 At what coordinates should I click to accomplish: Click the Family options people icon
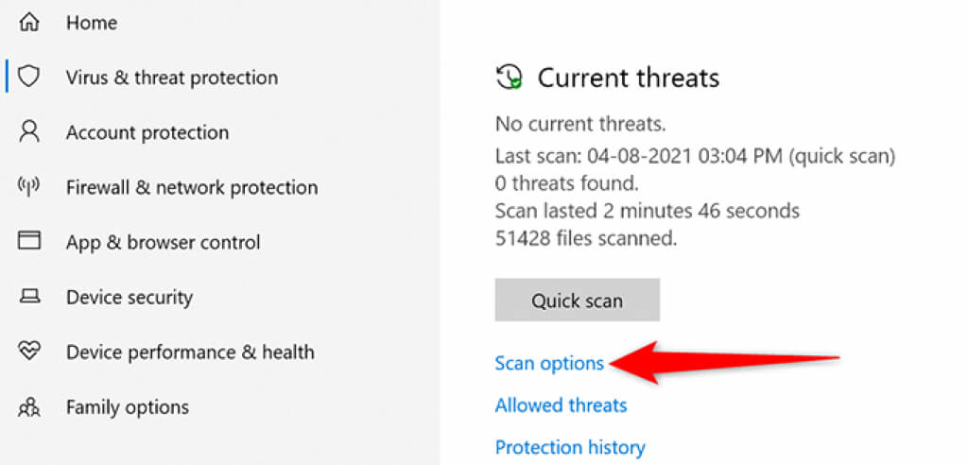click(29, 407)
